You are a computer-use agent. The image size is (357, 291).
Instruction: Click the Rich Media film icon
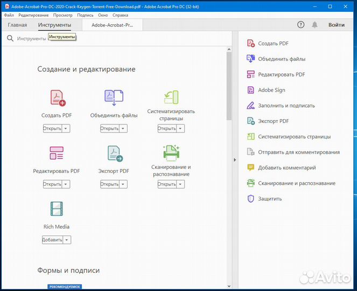tap(57, 209)
